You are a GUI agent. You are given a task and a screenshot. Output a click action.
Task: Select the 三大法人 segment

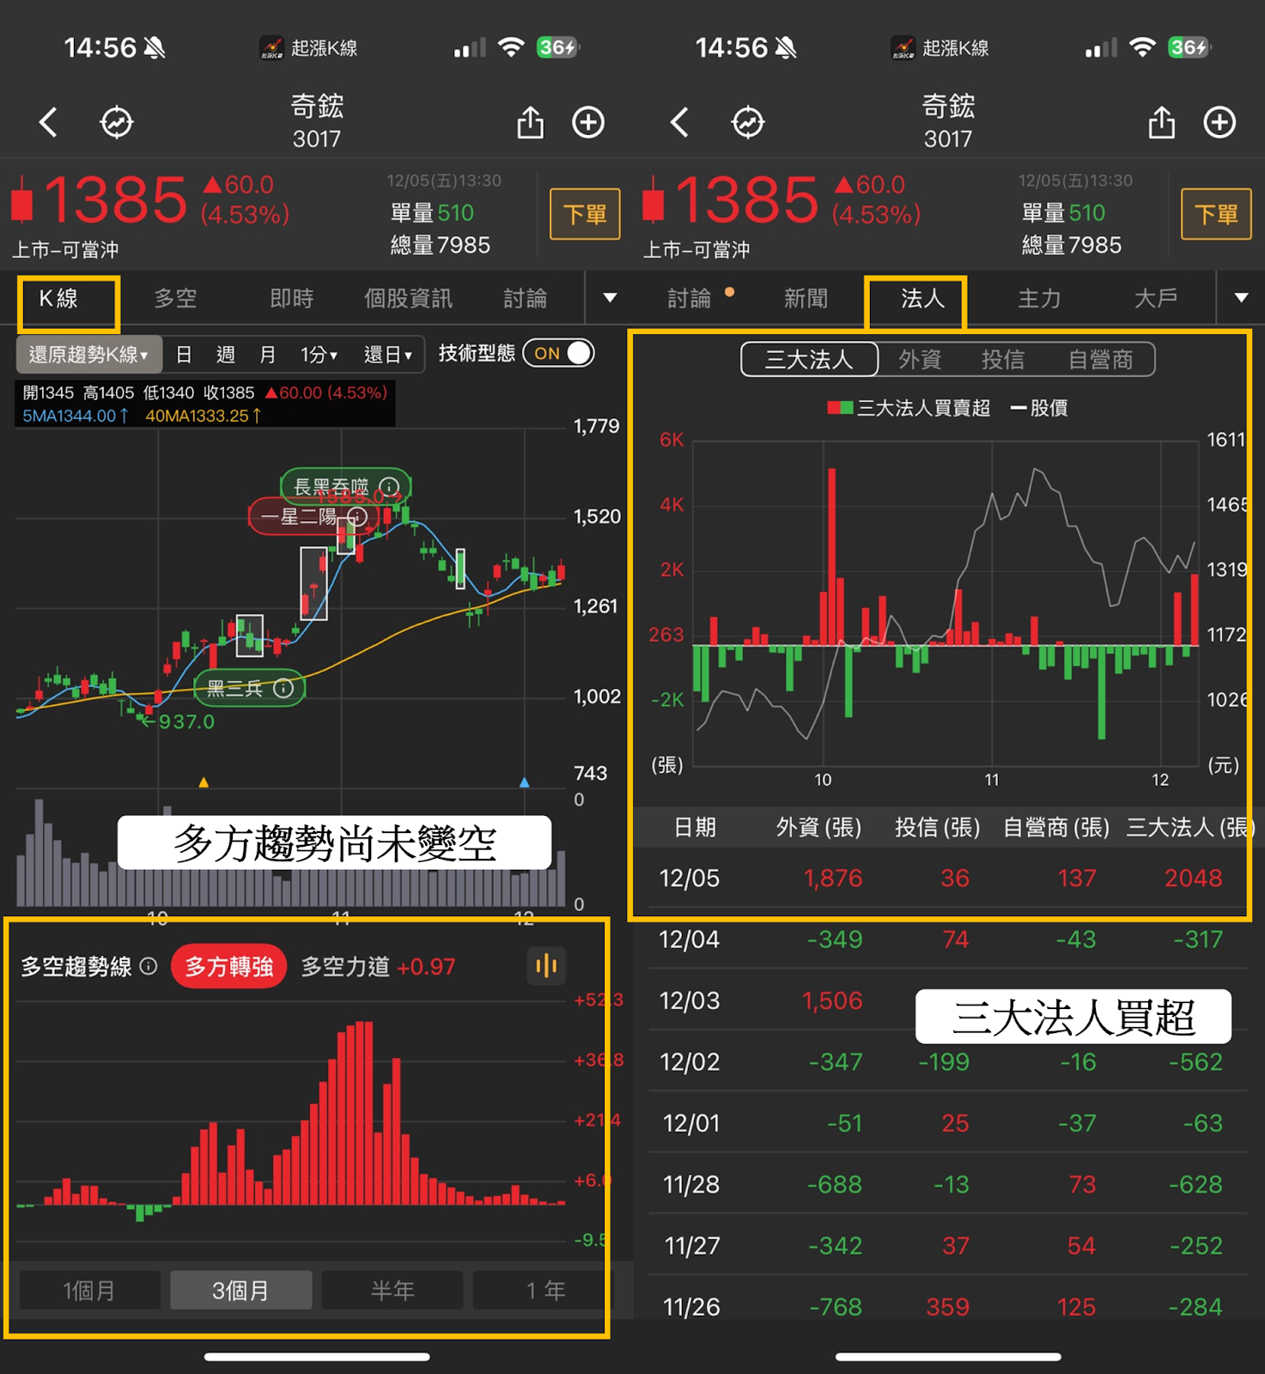(809, 359)
